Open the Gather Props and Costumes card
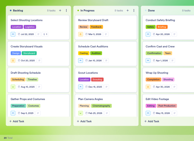 pyautogui.click(x=38, y=105)
